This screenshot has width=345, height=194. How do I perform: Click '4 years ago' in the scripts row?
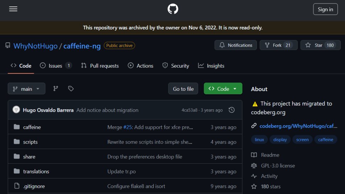coord(223,142)
